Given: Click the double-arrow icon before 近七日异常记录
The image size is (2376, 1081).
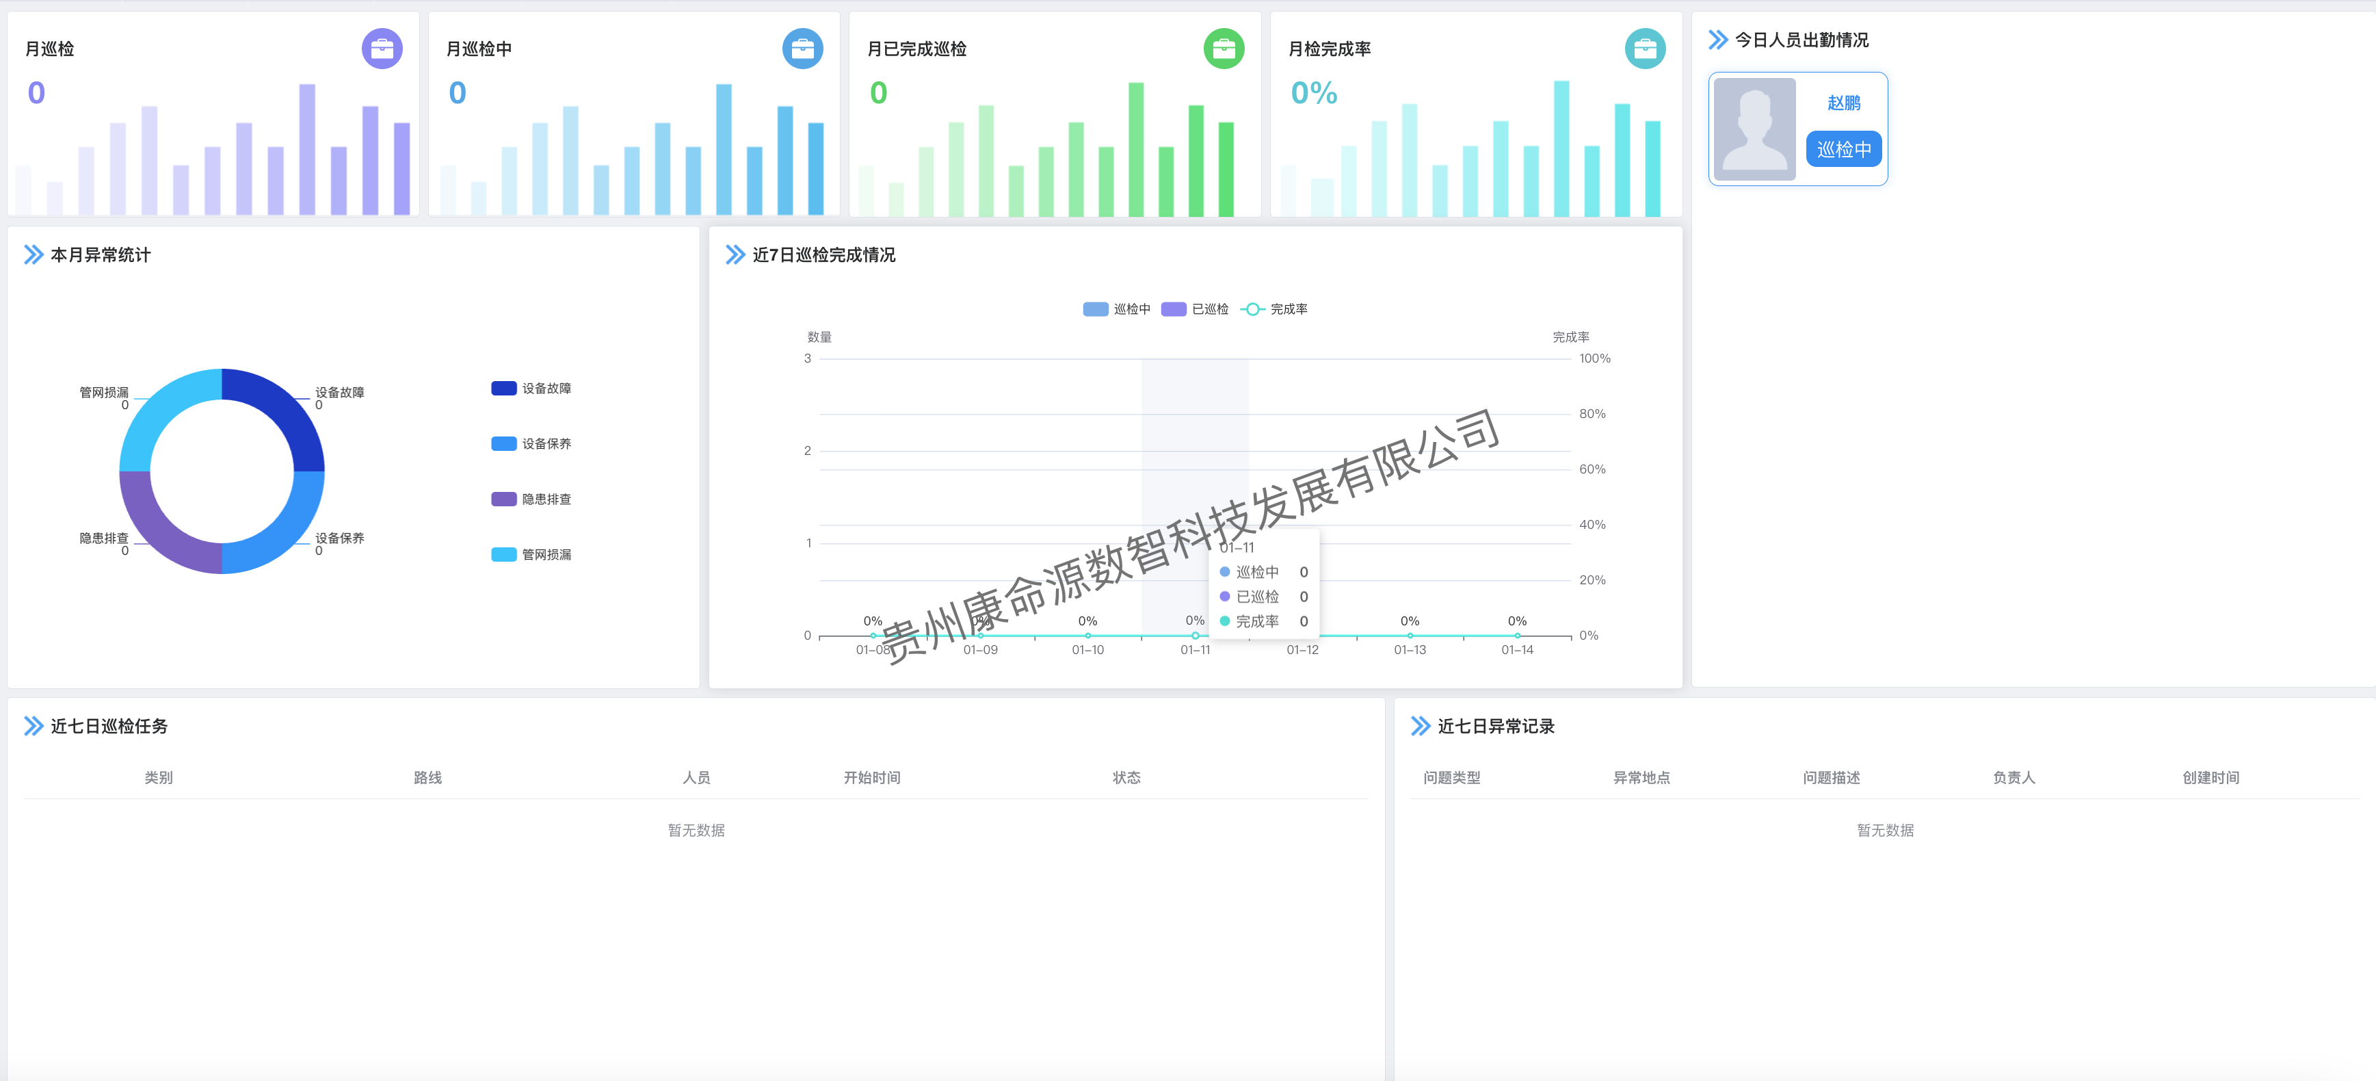Looking at the screenshot, I should 1421,726.
